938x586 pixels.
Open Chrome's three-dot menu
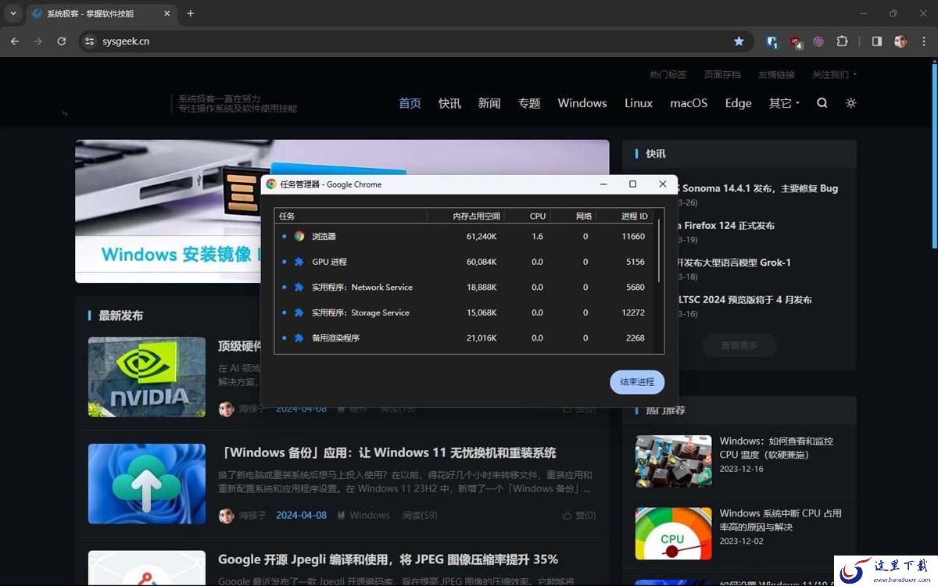tap(923, 41)
